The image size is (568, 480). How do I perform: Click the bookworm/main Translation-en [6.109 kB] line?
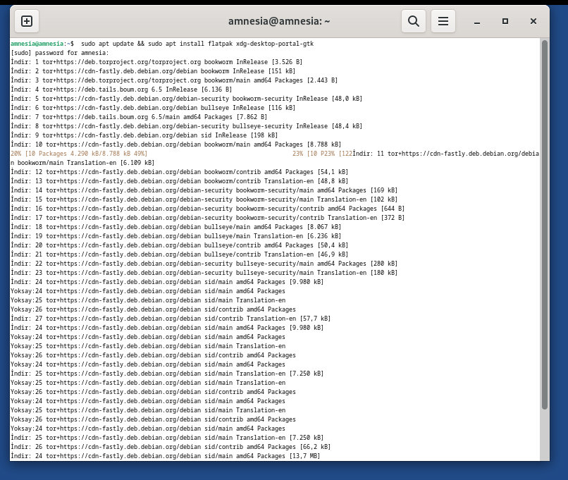point(82,163)
